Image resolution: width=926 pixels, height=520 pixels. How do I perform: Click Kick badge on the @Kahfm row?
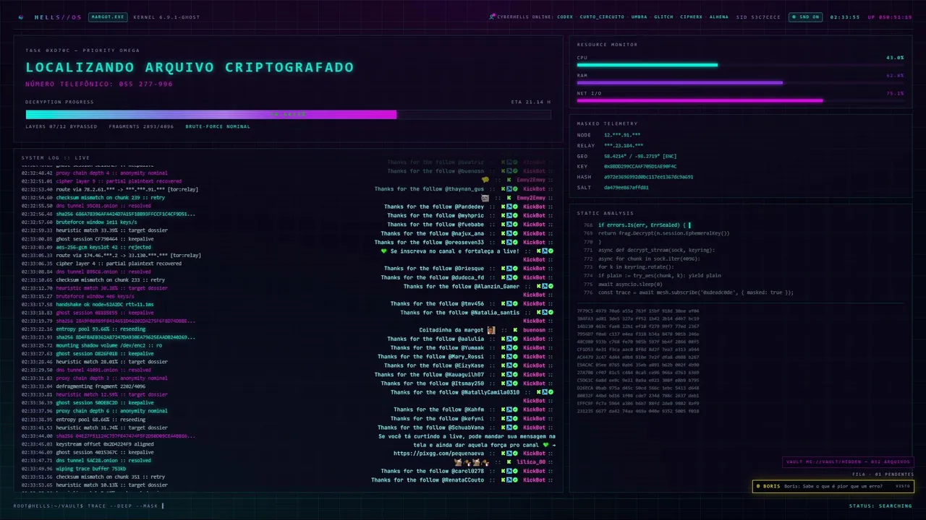503,409
